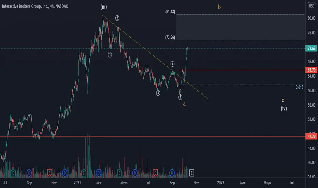The height and width of the screenshot is (188, 318).
Task: Click the 40.00 price axis label
Action: [x=311, y=163]
